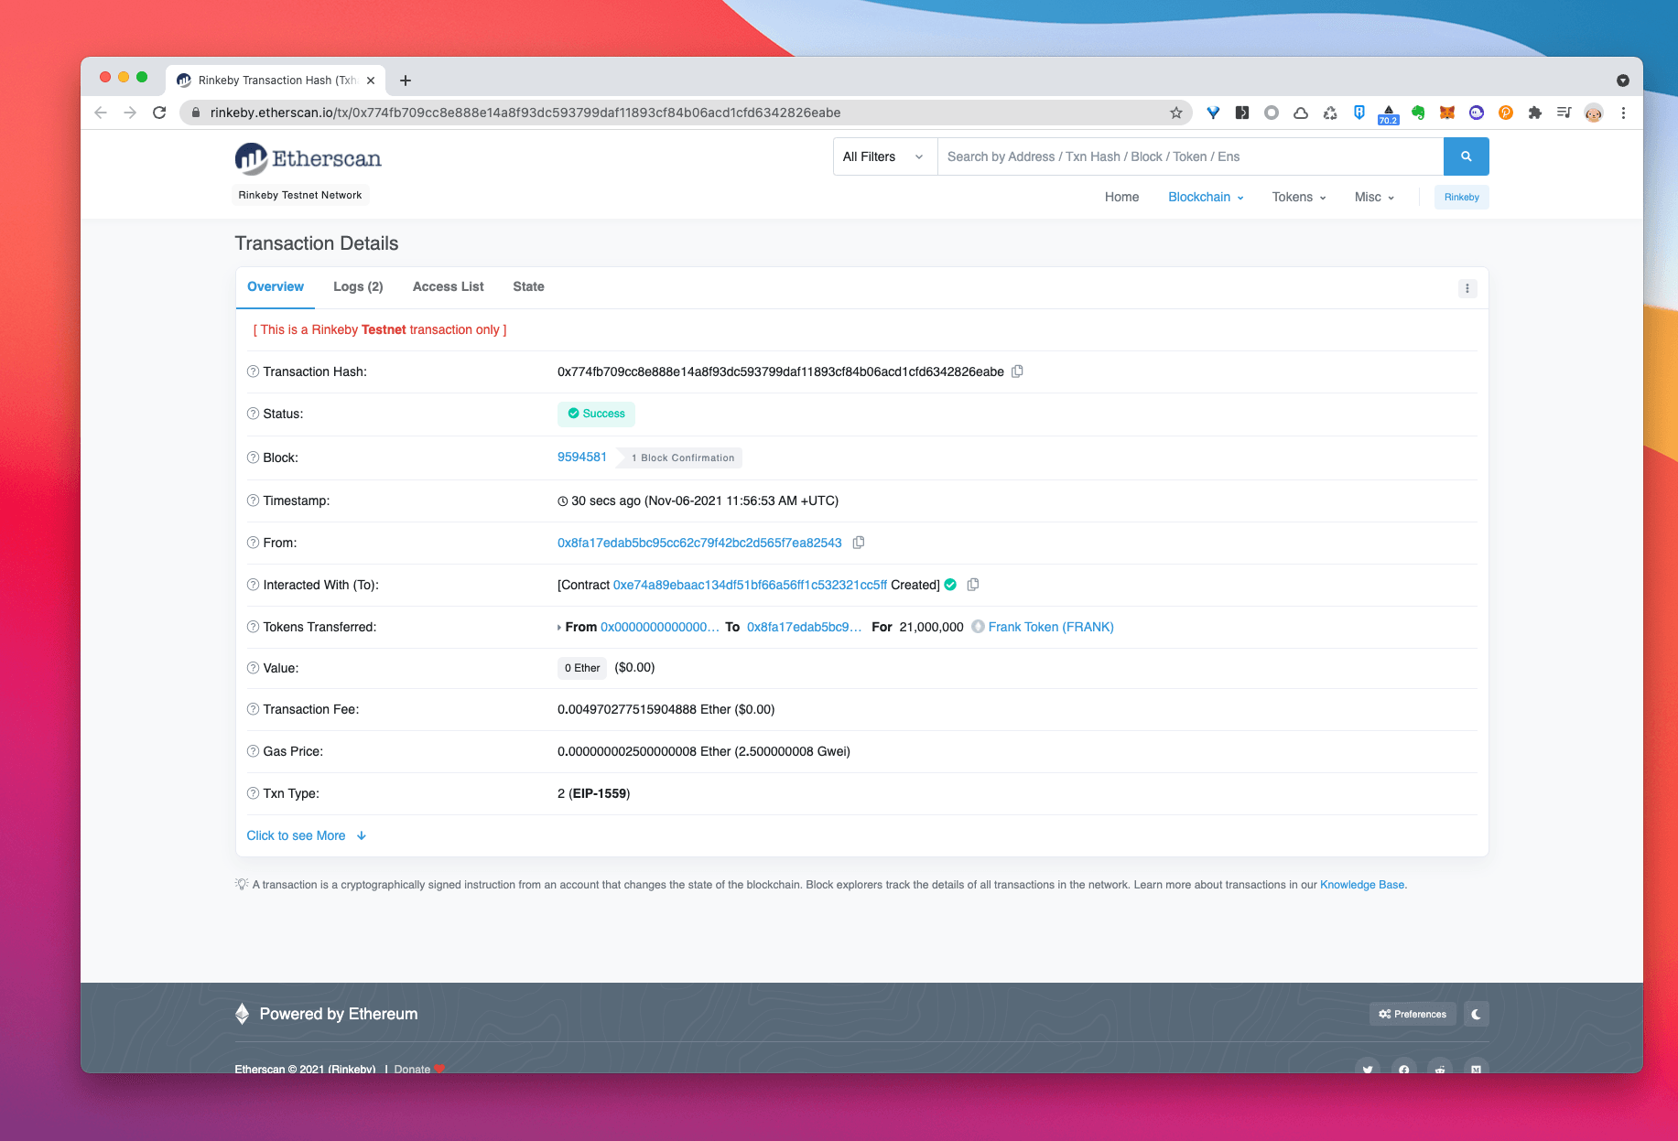
Task: Reload the page in the browser
Action: 159,113
